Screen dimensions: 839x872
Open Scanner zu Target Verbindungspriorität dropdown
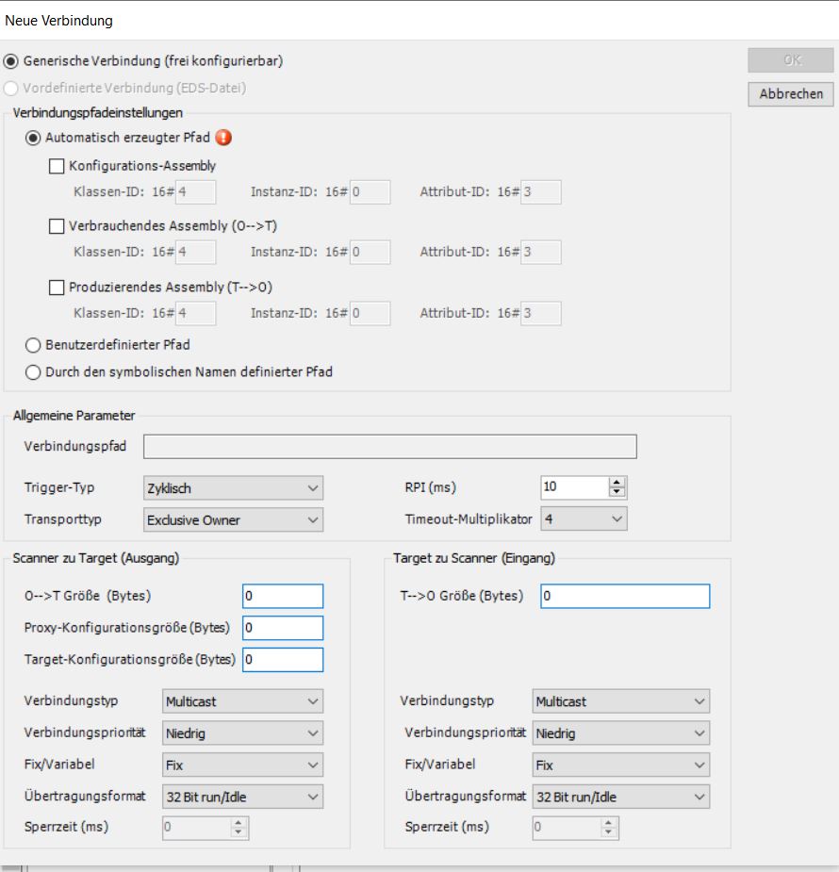click(242, 733)
